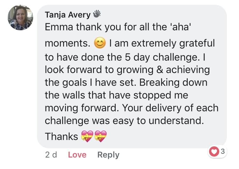Click the second heart-with-ribbon emoji

[101, 136]
